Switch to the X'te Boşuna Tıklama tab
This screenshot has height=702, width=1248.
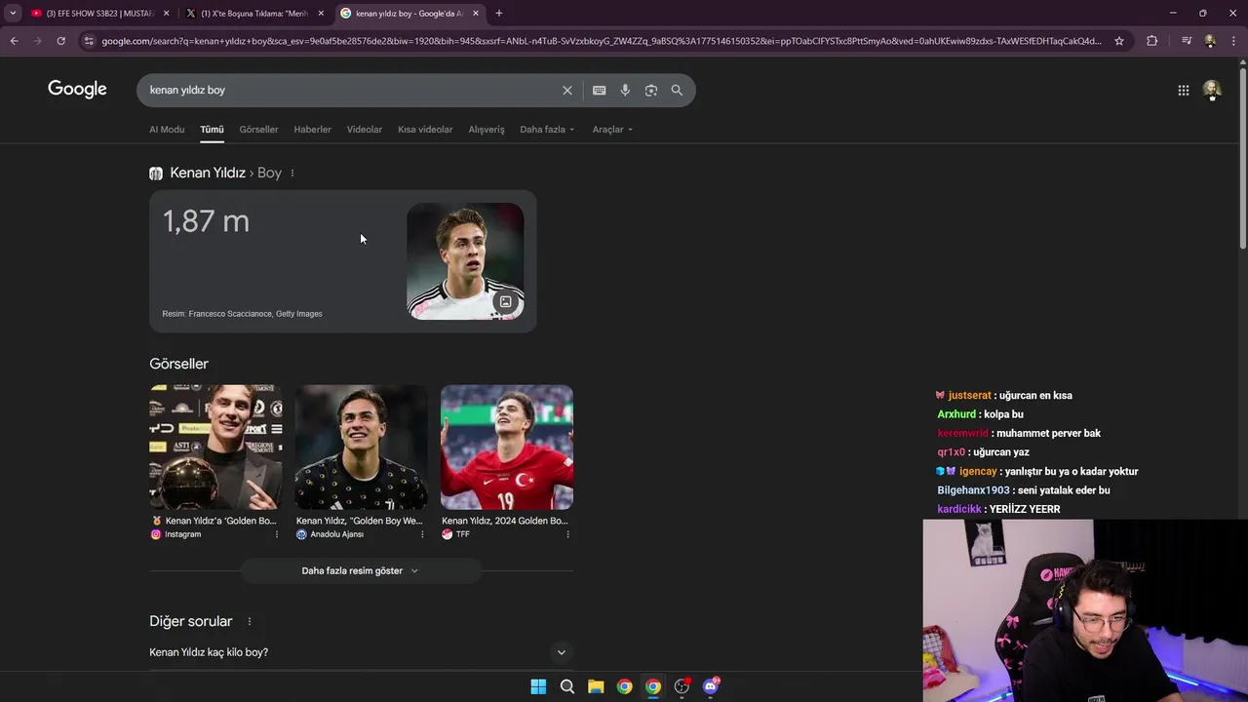(253, 13)
